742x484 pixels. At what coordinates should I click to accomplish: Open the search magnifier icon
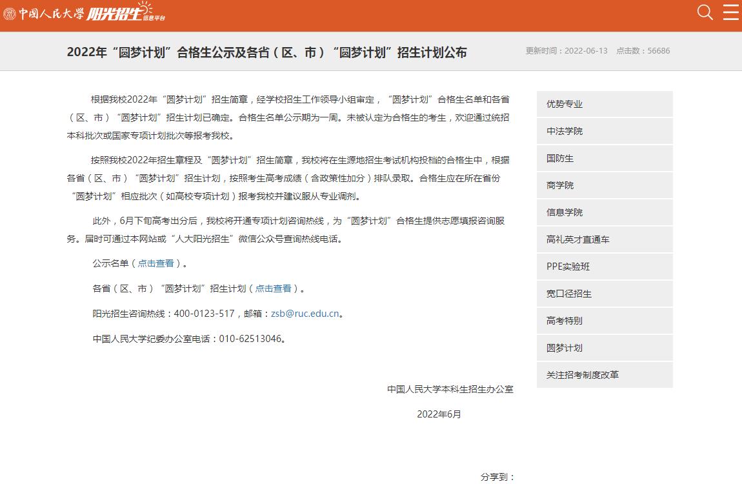(705, 12)
